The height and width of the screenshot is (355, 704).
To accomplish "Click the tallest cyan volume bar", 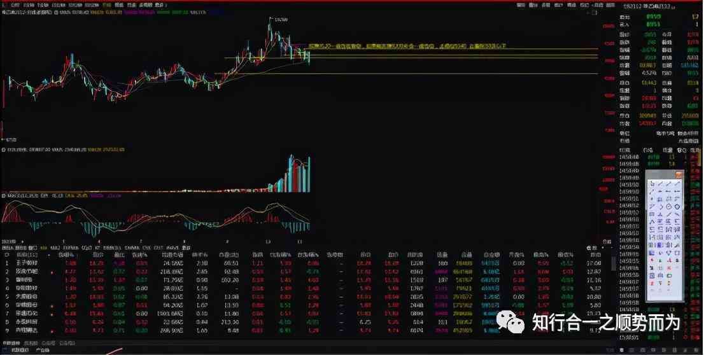I will point(309,174).
